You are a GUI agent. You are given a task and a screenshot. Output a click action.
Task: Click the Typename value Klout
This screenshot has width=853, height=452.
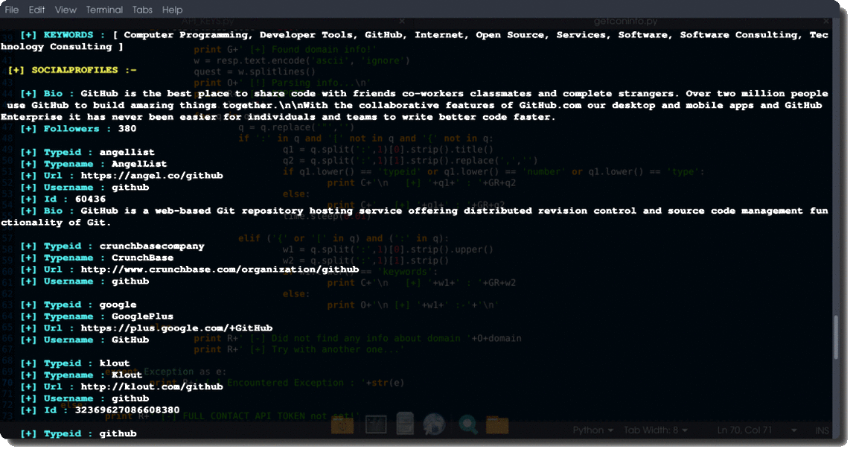pyautogui.click(x=127, y=375)
